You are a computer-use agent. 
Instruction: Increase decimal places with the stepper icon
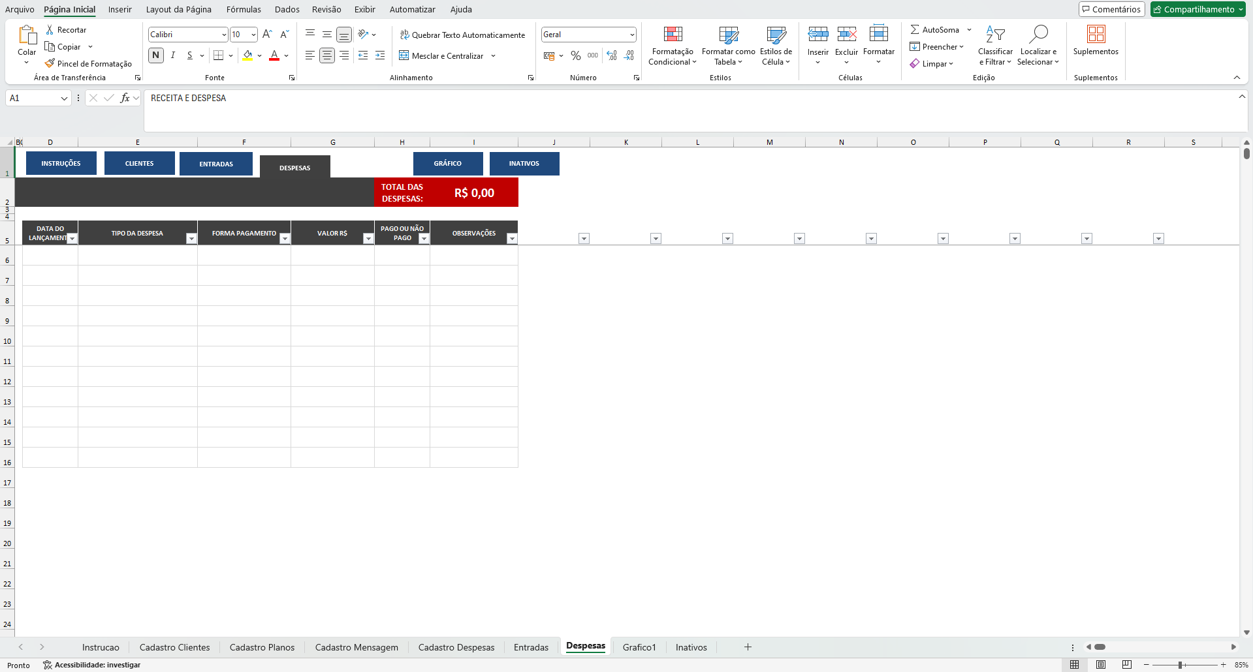click(612, 55)
